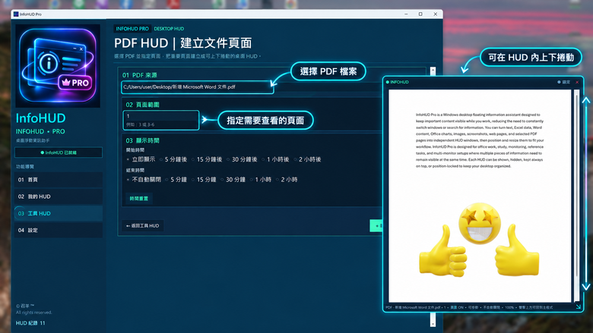Viewport: 593px width, 333px height.
Task: Click the main panel scrollbar down arrow
Action: pyautogui.click(x=433, y=324)
